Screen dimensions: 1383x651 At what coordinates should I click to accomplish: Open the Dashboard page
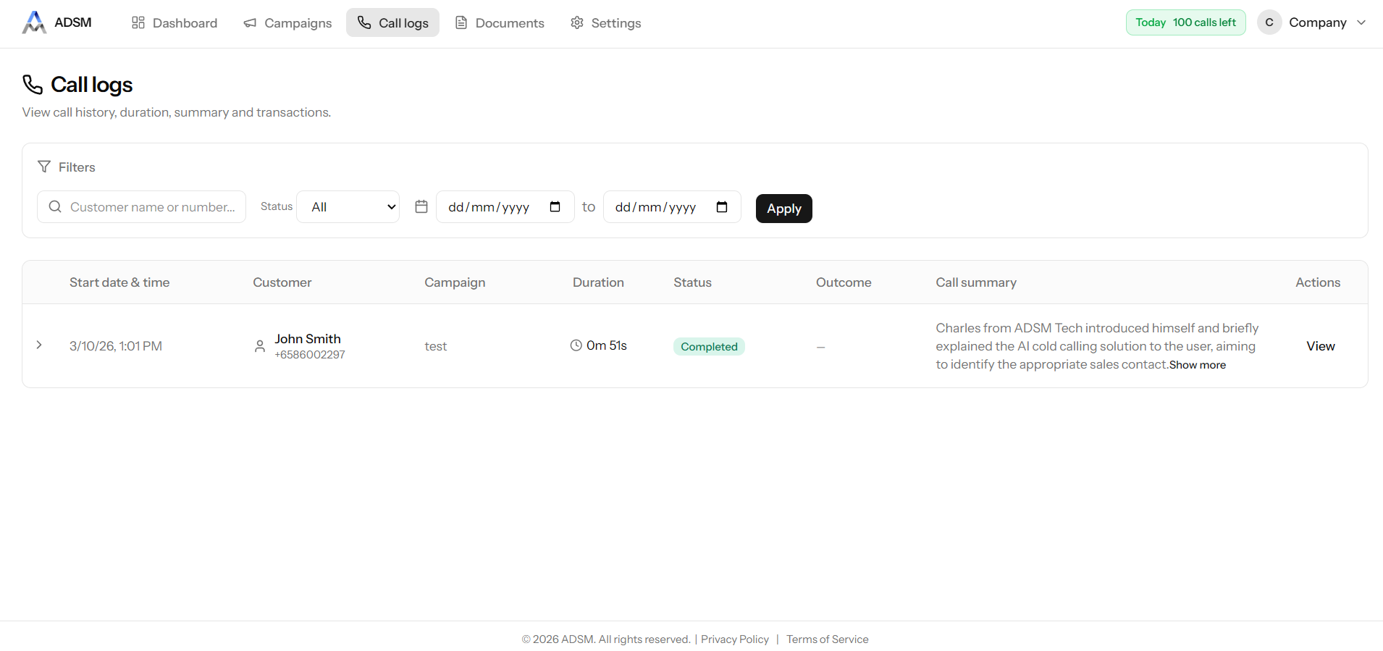pyautogui.click(x=174, y=23)
